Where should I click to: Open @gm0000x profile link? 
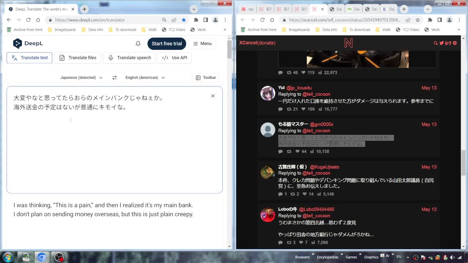pos(322,124)
